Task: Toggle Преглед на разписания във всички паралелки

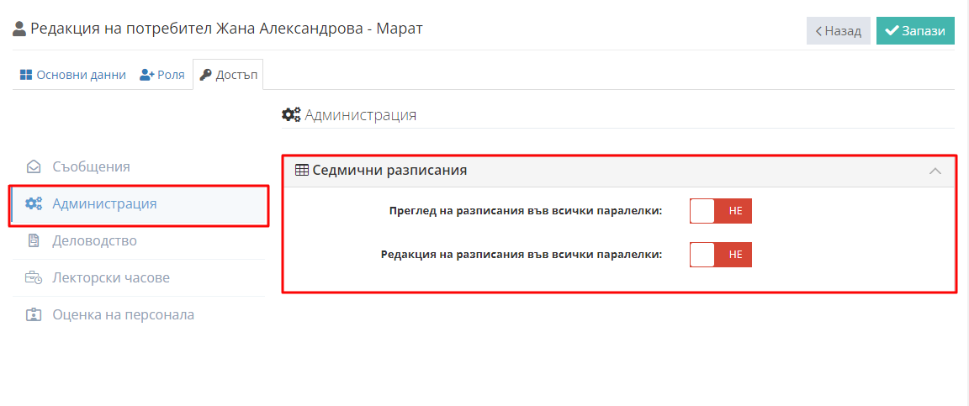Action: pyautogui.click(x=721, y=211)
